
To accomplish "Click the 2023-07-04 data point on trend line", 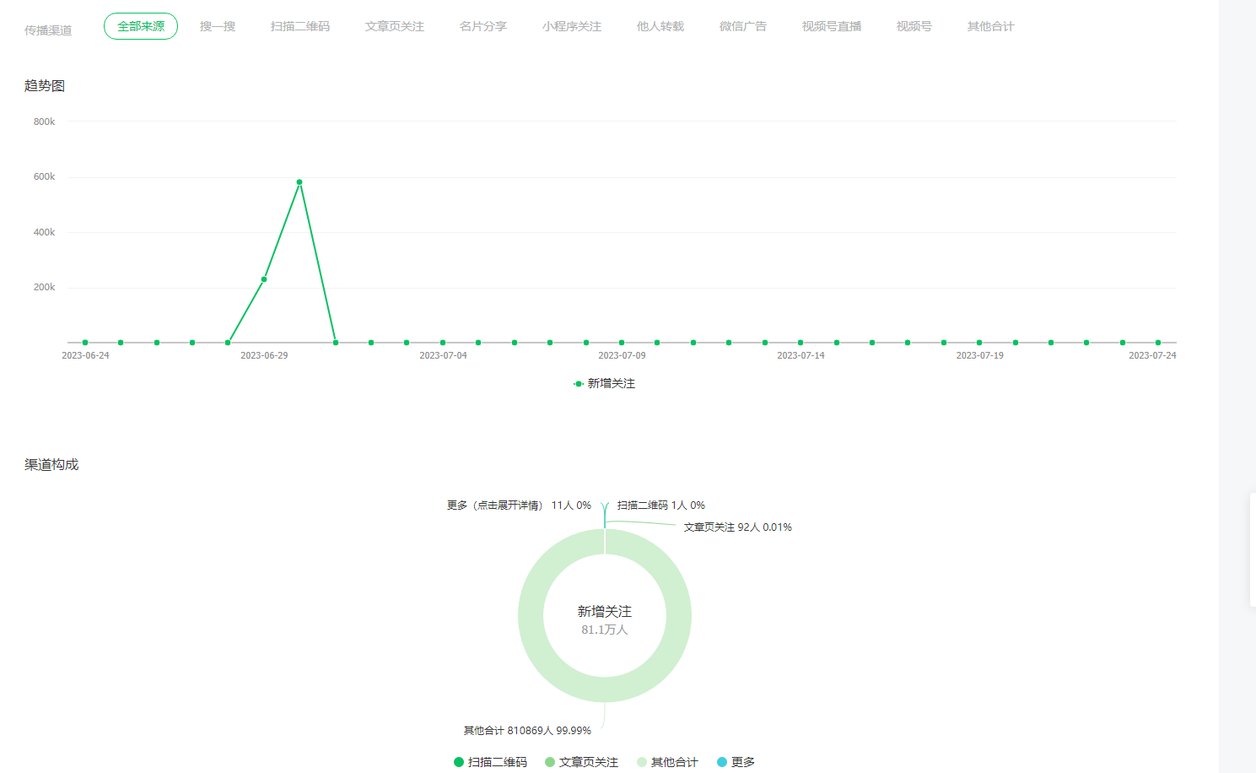I will tap(443, 343).
